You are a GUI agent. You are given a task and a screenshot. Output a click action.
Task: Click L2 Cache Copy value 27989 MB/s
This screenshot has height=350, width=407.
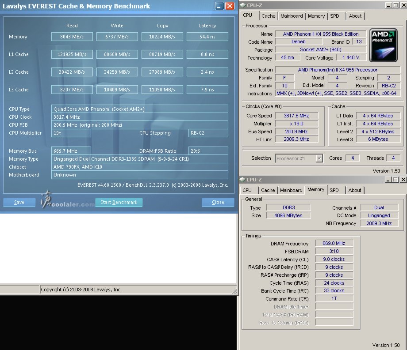click(x=162, y=72)
